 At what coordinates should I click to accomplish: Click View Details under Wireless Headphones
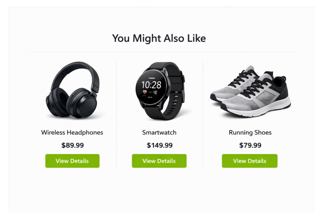(72, 161)
